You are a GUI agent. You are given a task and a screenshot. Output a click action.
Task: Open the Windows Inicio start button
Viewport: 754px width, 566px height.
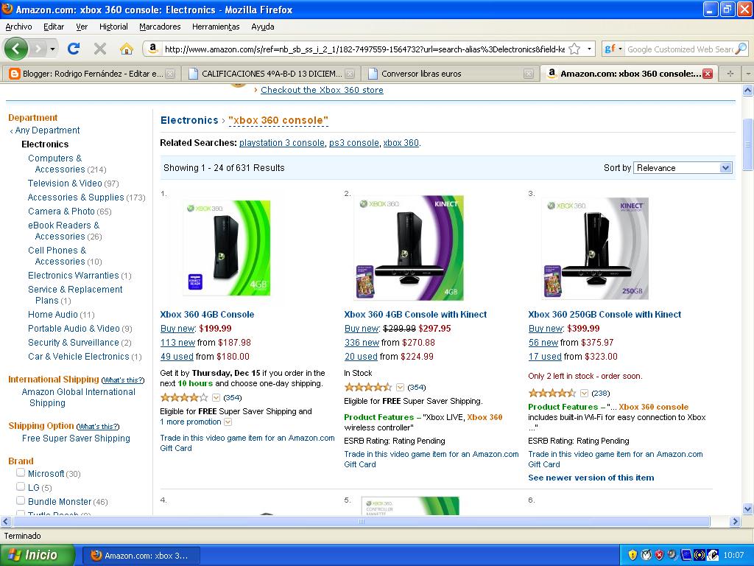[x=37, y=555]
